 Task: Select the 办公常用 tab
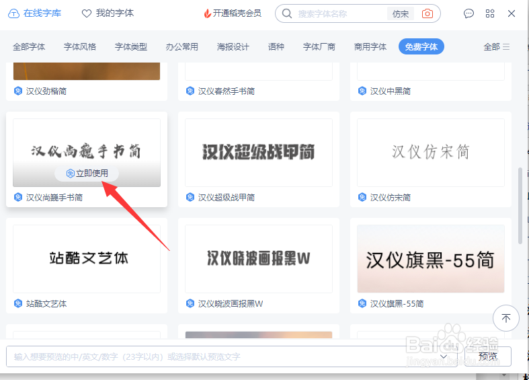pyautogui.click(x=182, y=46)
